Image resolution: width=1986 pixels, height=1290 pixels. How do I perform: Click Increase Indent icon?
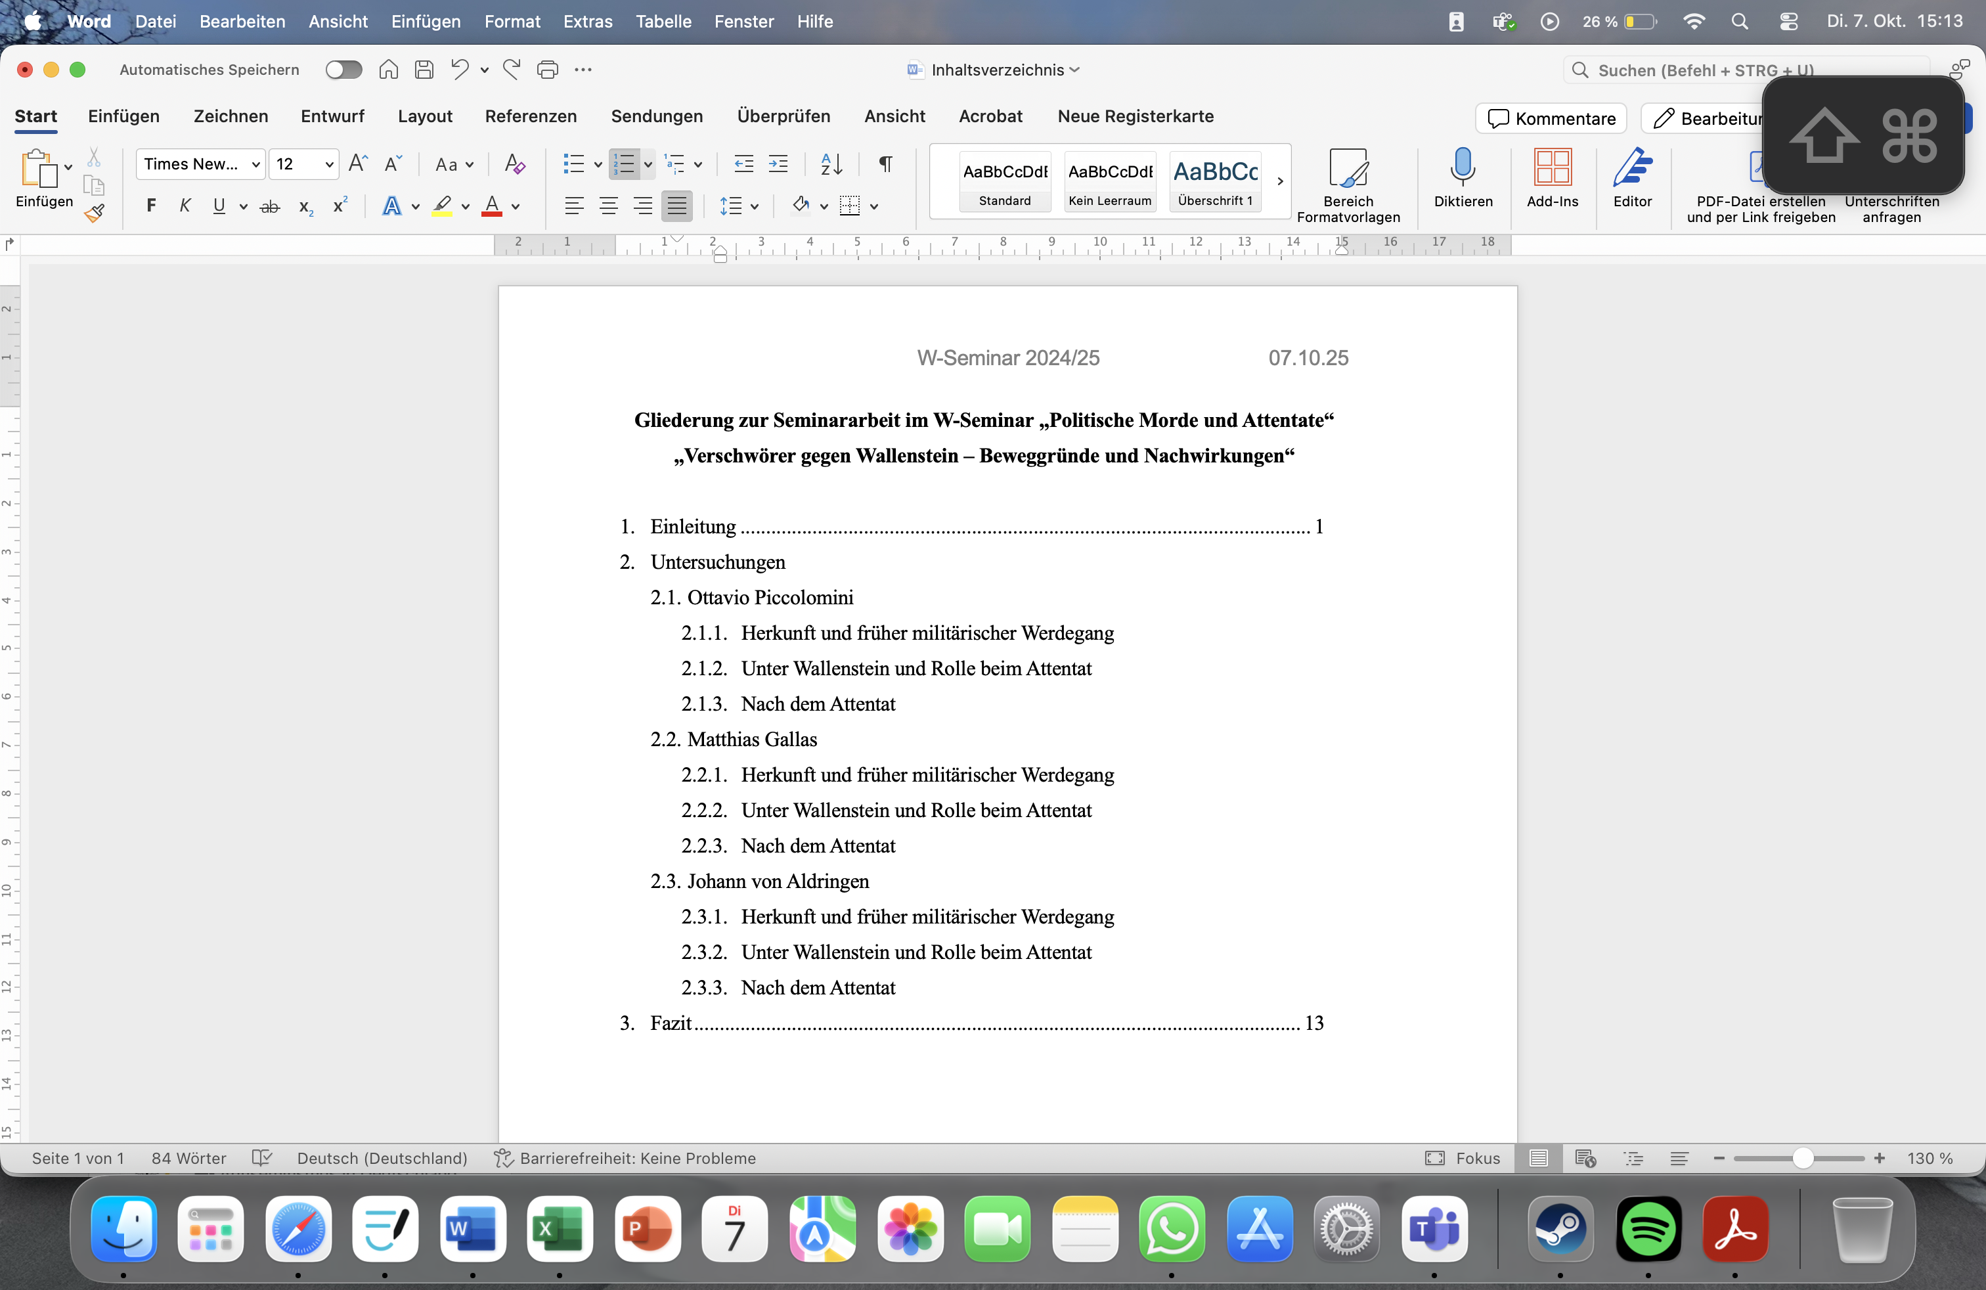(x=778, y=164)
